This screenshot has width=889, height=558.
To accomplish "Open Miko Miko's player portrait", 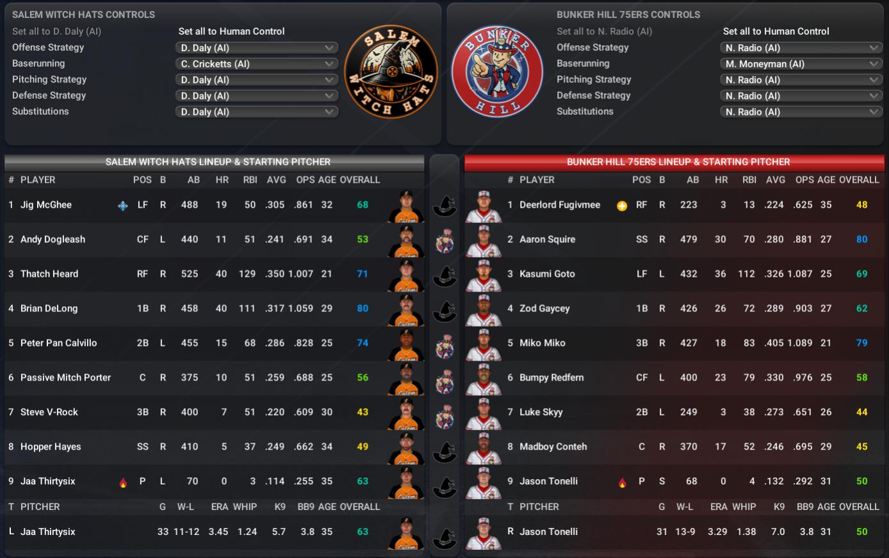I will 484,344.
